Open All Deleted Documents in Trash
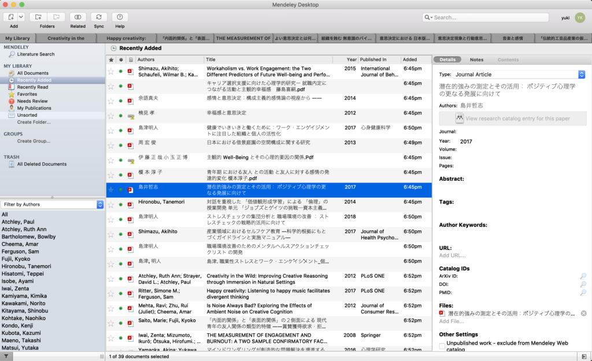 42,164
